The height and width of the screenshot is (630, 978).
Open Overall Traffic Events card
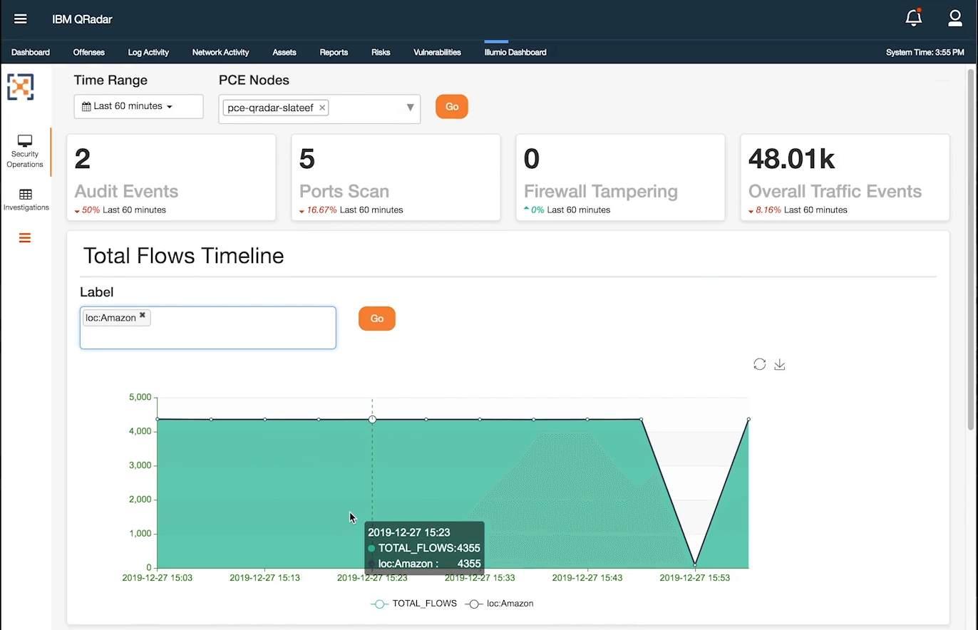(845, 177)
